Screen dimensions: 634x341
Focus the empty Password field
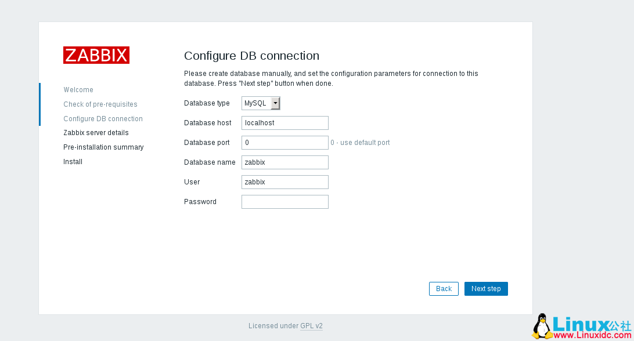[x=285, y=202]
